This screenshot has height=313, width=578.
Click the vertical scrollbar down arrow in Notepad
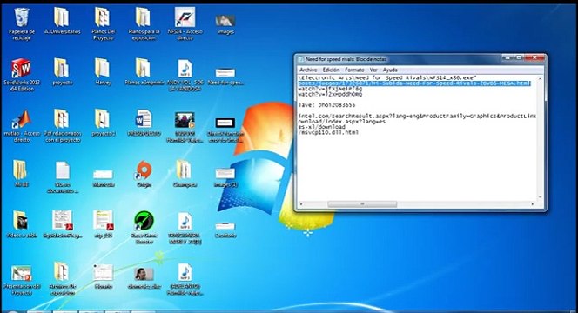[541, 197]
